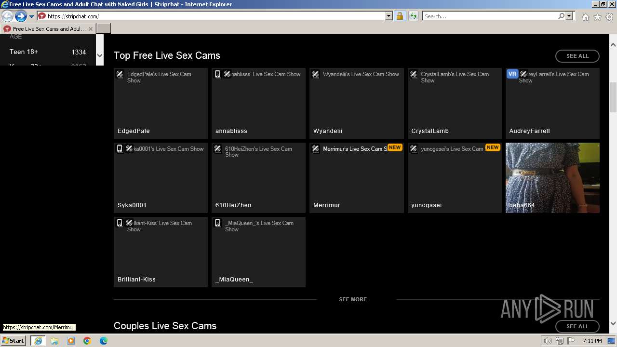Click the broken image icon on Wyandelii

point(316,74)
